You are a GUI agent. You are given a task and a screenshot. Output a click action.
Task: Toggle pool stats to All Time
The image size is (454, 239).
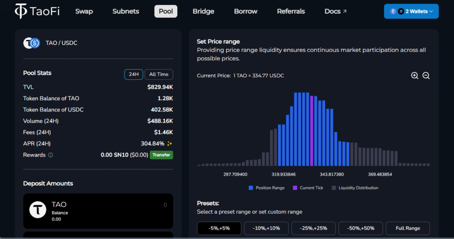click(x=159, y=74)
